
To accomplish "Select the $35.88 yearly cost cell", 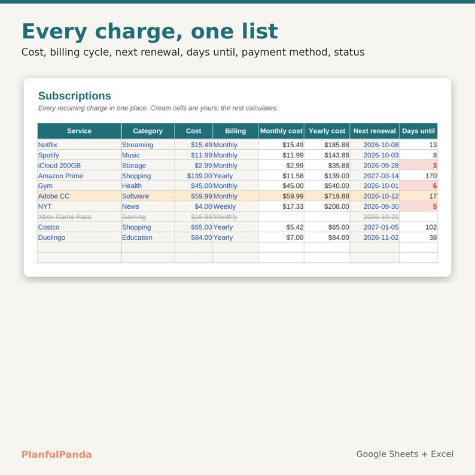I will pos(327,165).
